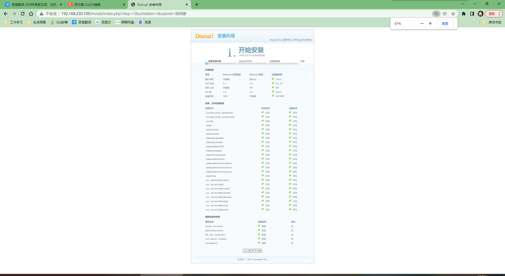This screenshot has height=276, width=505.
Task: Click the 设置运行环境 step marker
Action: click(x=237, y=63)
